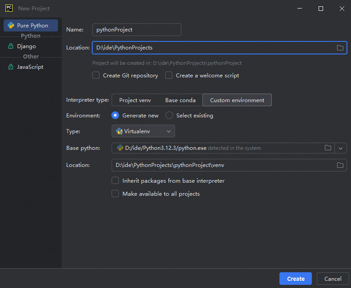Click Python icon beside Pure Python
351x288 pixels.
(x=11, y=25)
